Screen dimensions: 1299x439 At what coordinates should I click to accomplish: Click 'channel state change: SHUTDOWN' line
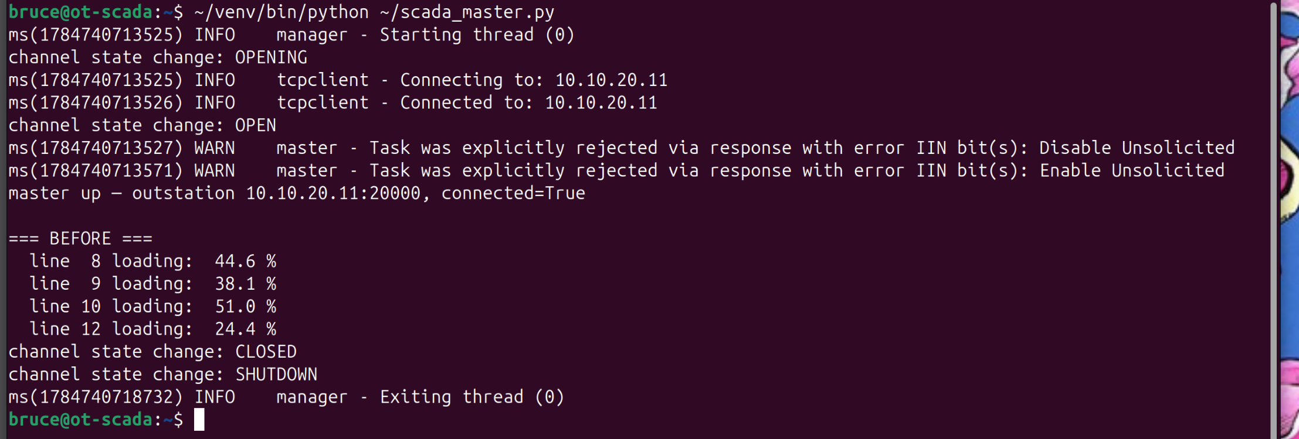tap(163, 375)
